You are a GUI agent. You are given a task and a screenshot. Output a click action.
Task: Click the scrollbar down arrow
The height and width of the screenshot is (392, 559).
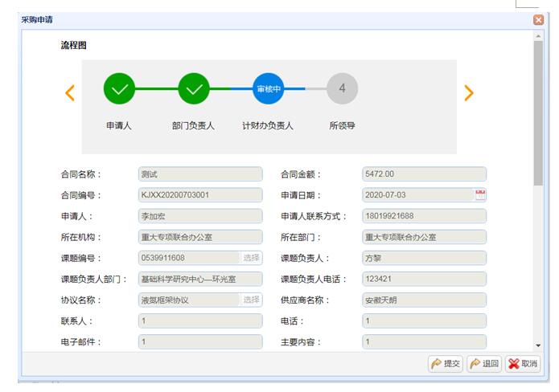[x=538, y=345]
